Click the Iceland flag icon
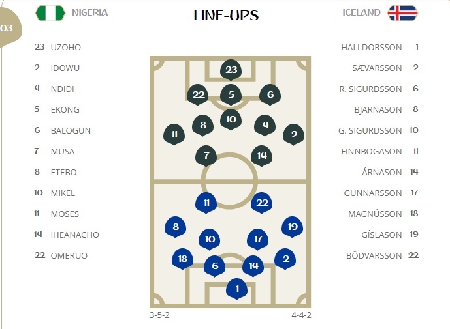The height and width of the screenshot is (329, 450). (x=402, y=13)
